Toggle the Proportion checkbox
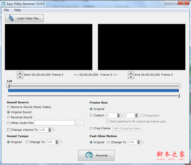Screen dimensions: 191x165 click(142, 115)
